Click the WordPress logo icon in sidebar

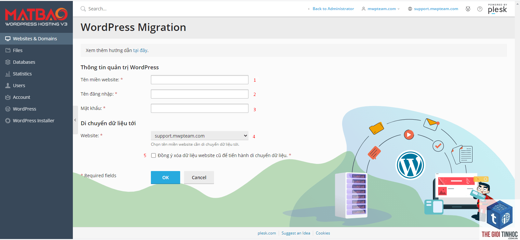point(8,109)
